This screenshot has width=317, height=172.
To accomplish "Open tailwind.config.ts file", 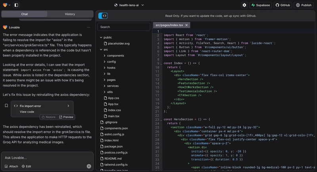I will pyautogui.click(x=114, y=165).
